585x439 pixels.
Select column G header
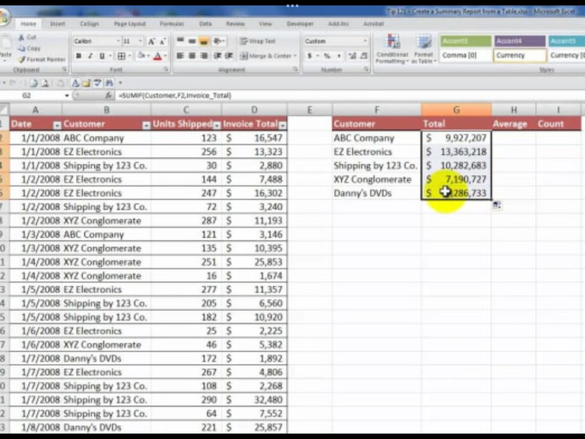(456, 110)
